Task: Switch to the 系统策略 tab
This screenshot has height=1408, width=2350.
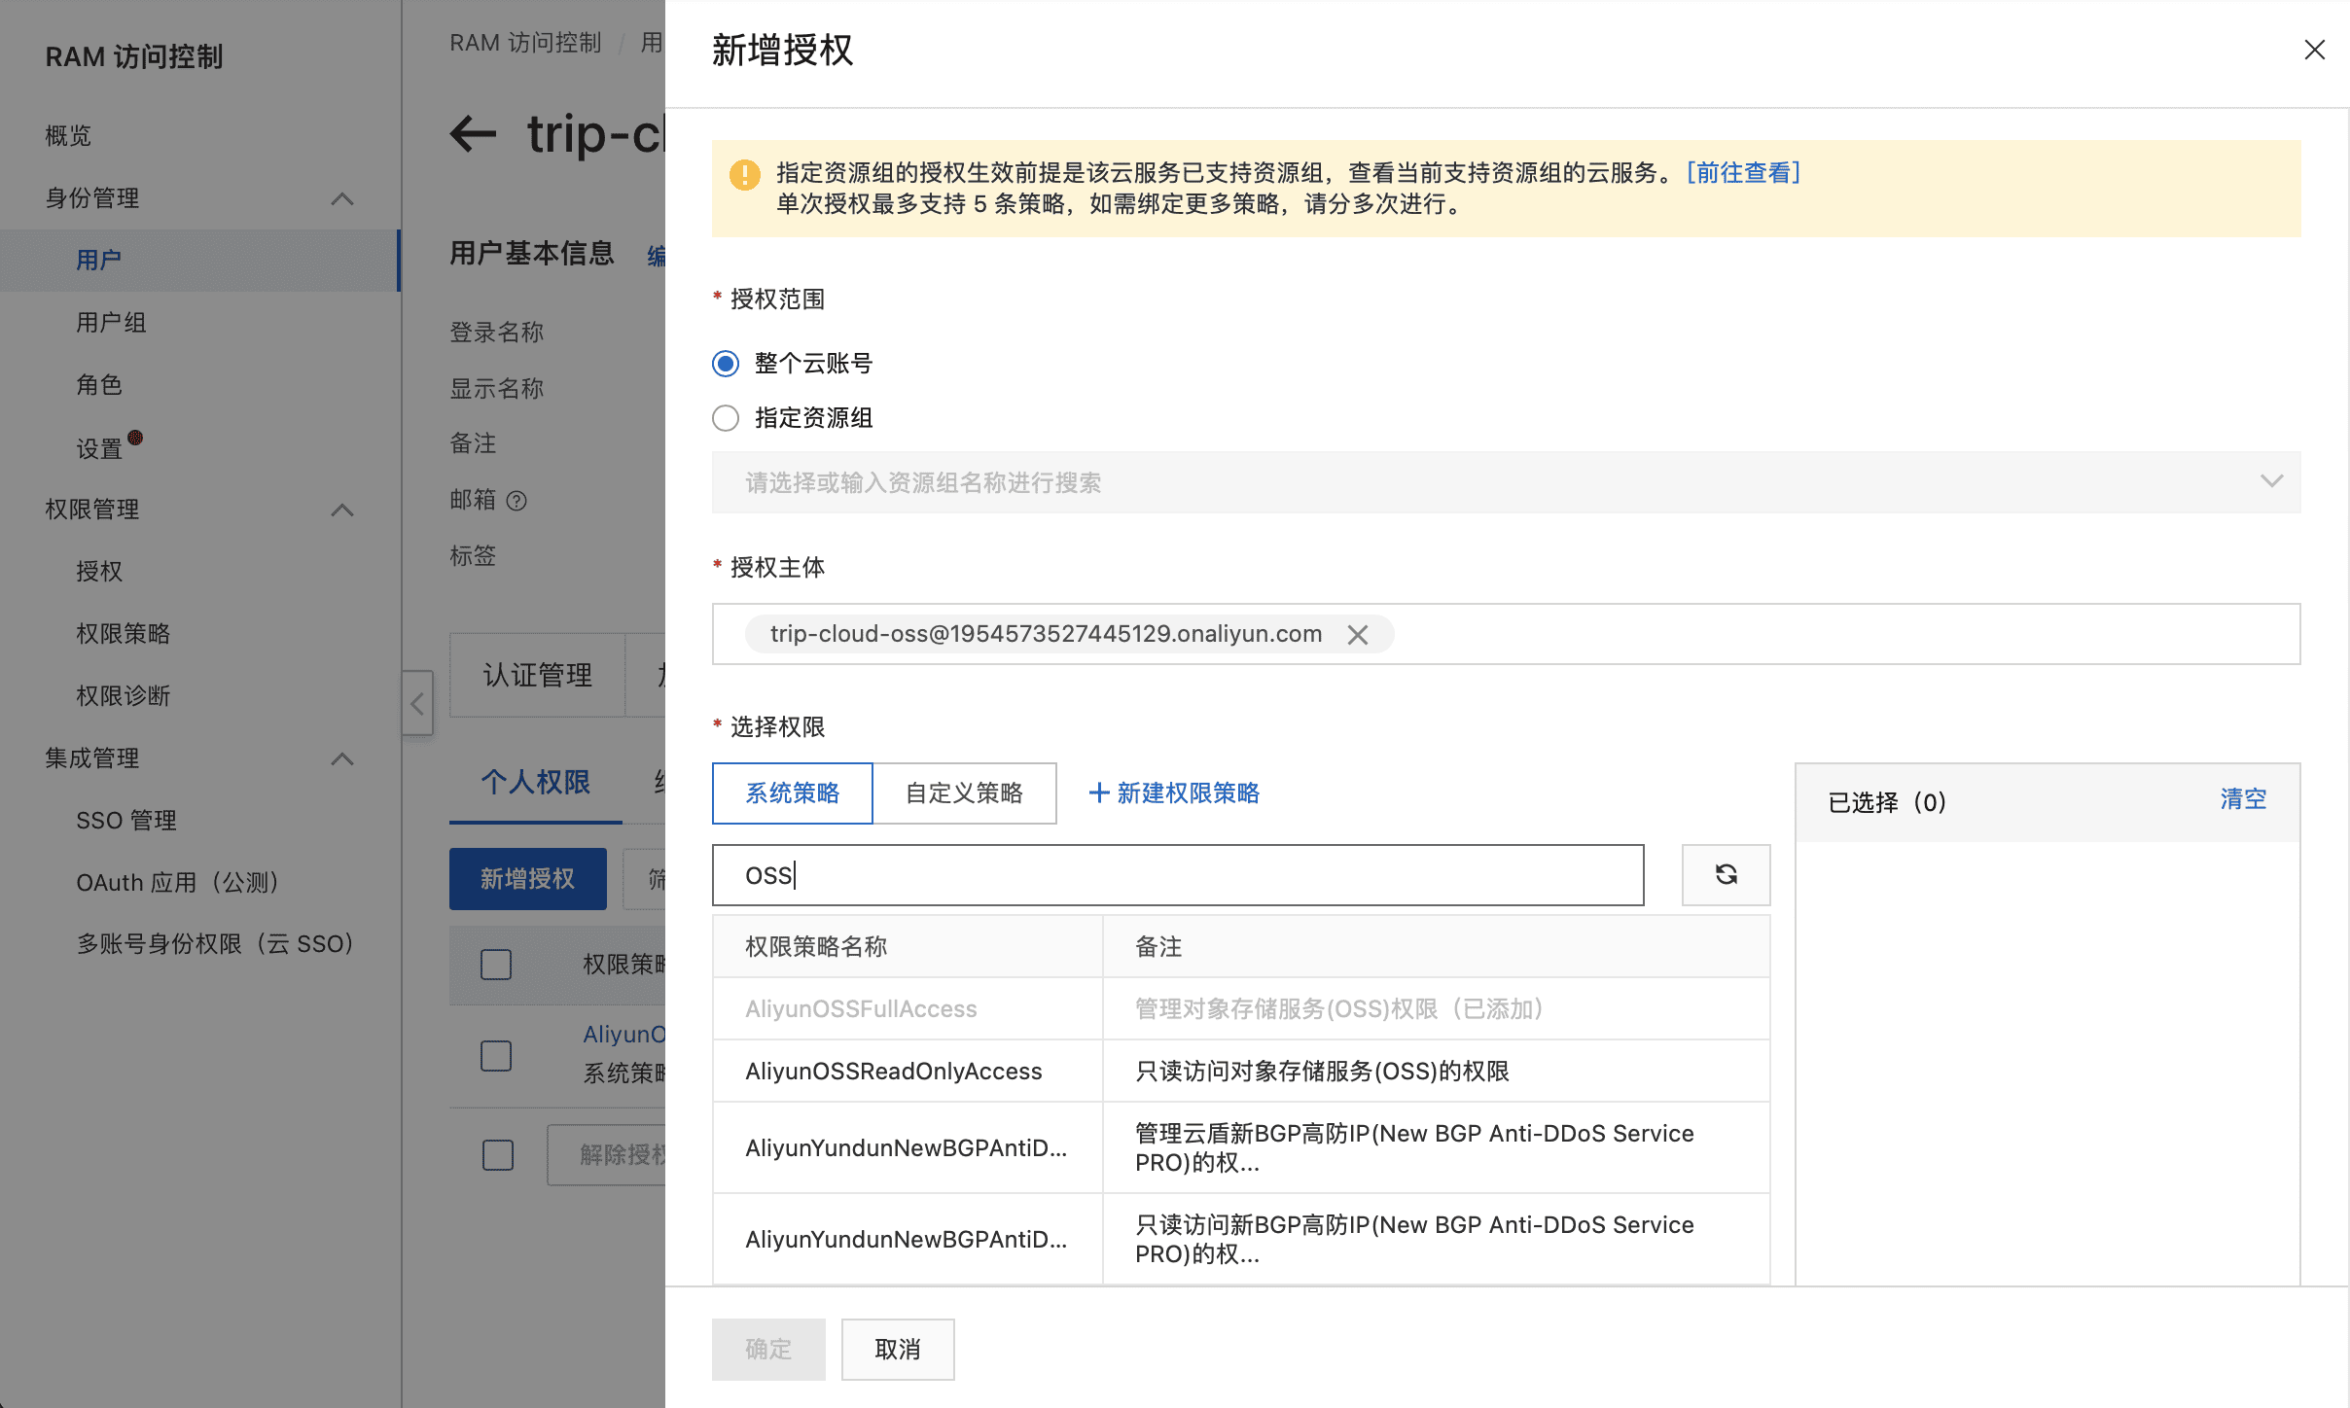Action: (792, 792)
